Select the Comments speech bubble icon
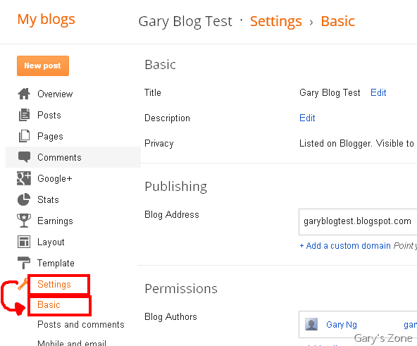417x346 pixels. tap(24, 157)
